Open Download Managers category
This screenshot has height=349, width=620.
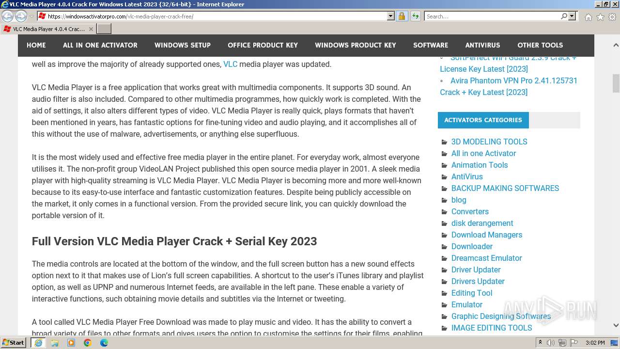[x=487, y=235]
